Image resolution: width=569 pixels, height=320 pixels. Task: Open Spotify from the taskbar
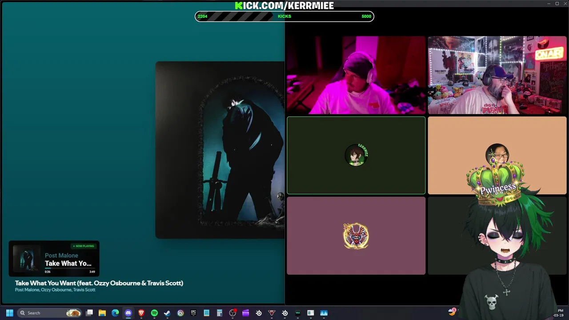coord(154,313)
